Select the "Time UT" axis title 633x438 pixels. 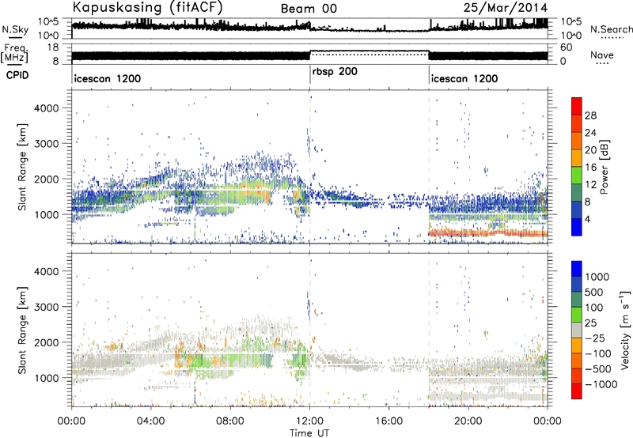pos(309,433)
